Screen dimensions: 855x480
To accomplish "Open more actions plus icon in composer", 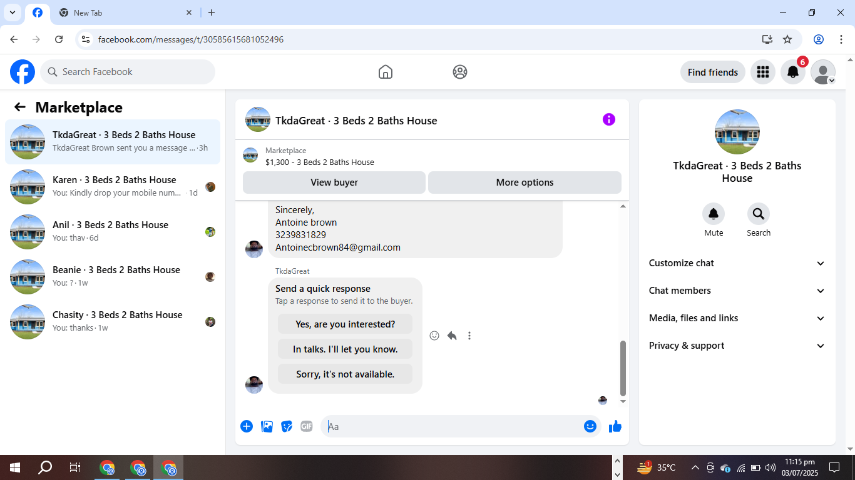I will (247, 426).
